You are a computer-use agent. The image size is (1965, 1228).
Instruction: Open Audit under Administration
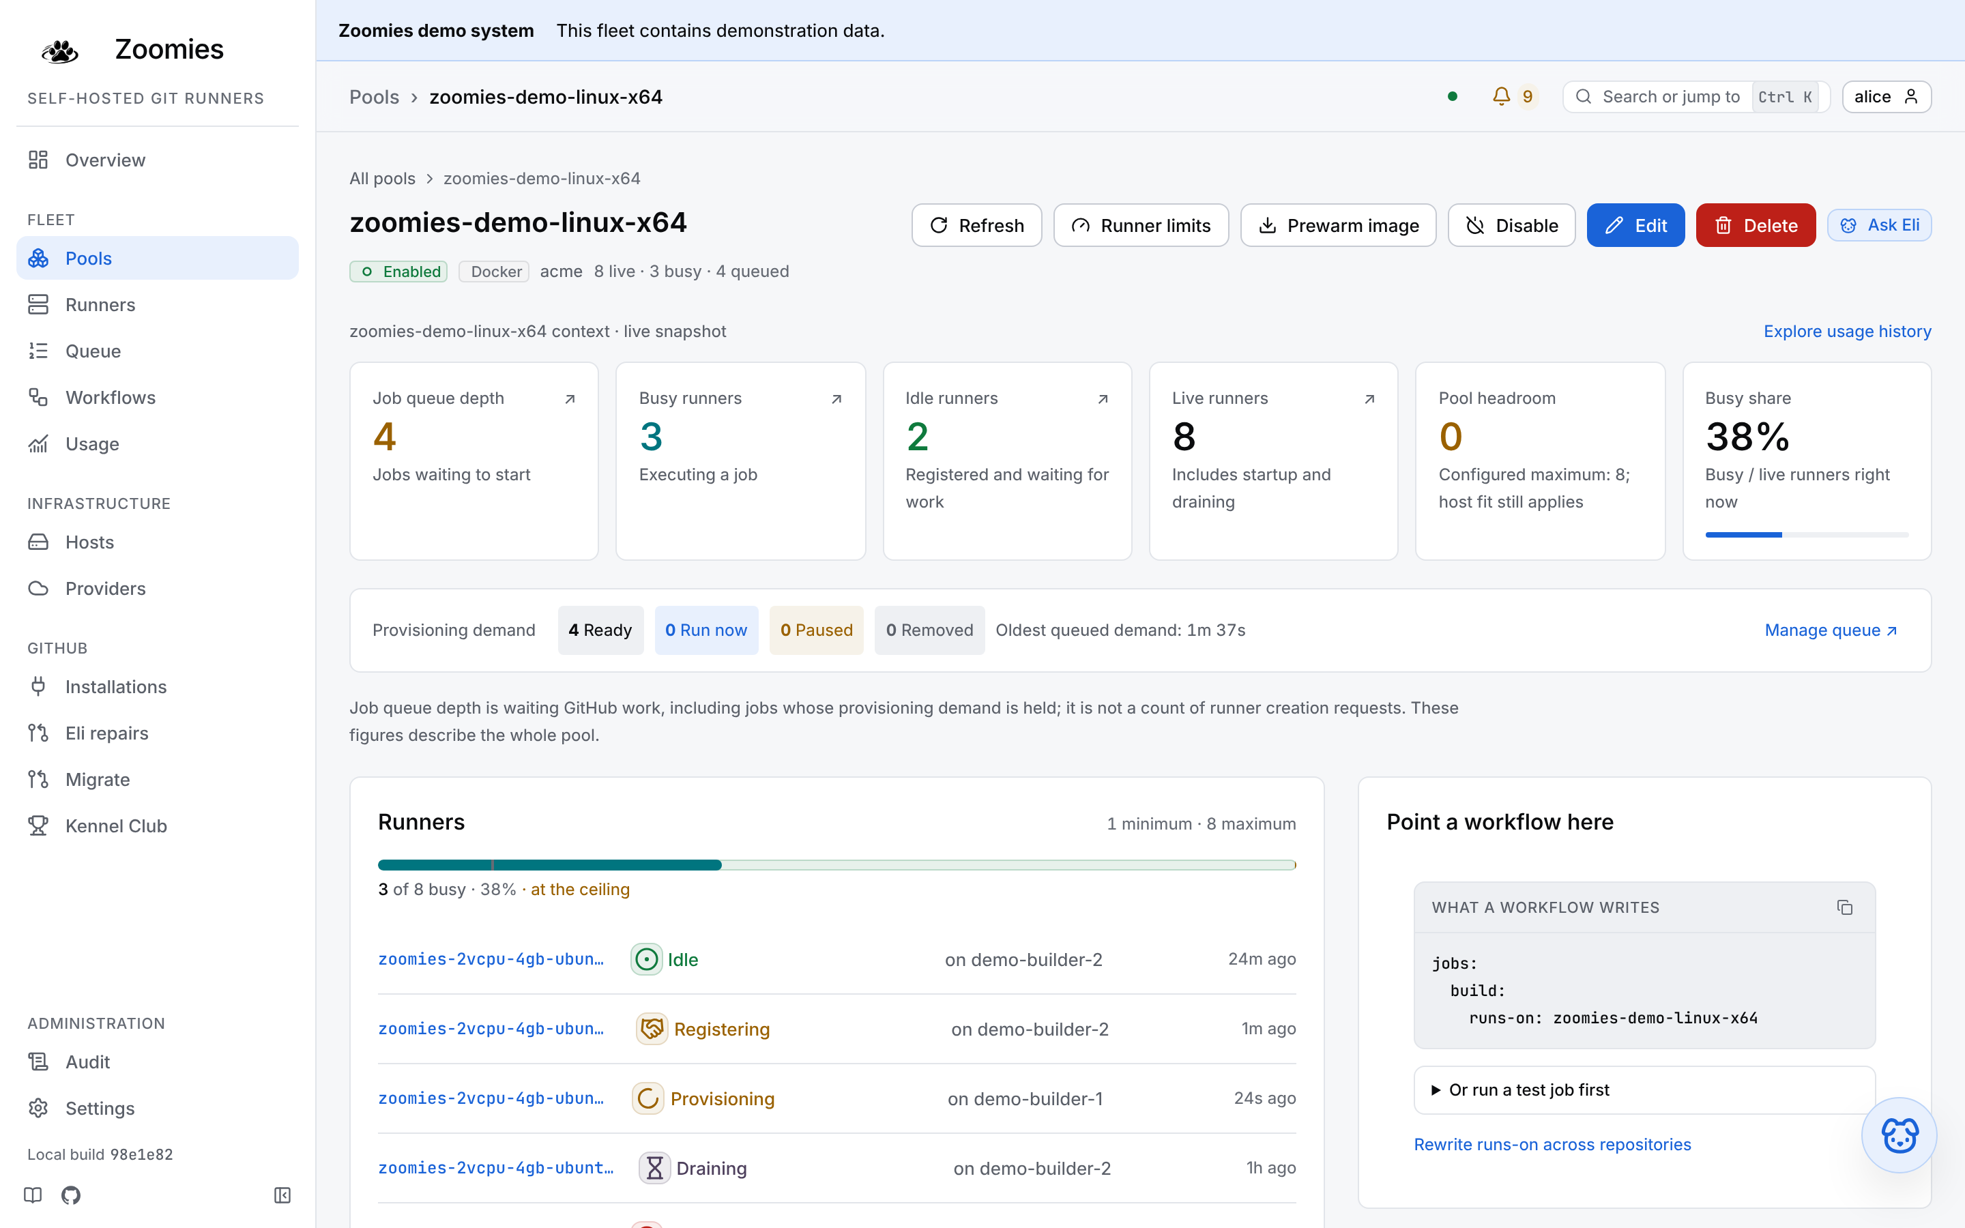(x=158, y=1062)
